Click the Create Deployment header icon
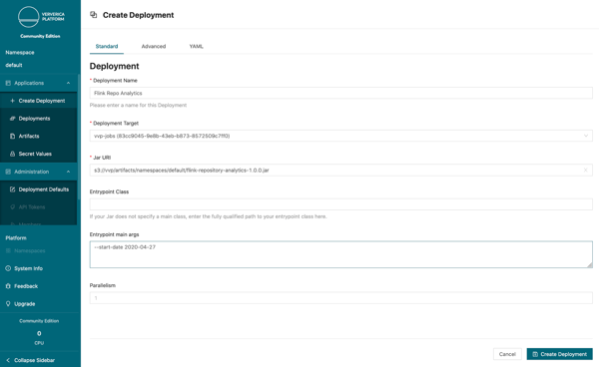The width and height of the screenshot is (599, 367). (94, 15)
